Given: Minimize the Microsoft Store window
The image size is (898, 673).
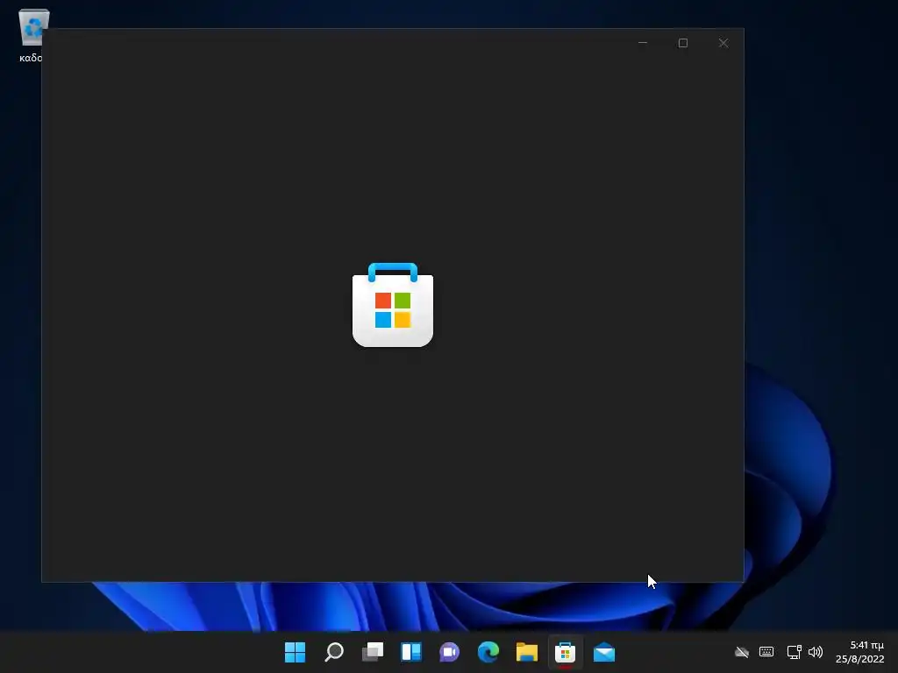Looking at the screenshot, I should tap(643, 43).
